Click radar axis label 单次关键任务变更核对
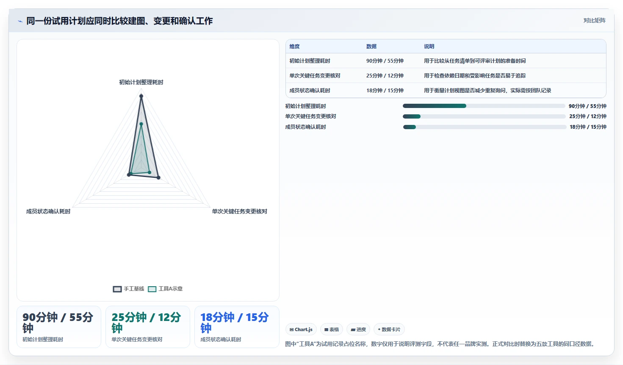The height and width of the screenshot is (365, 623). 240,211
